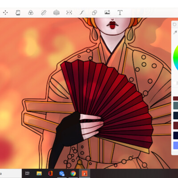
Task: Open Chrome from the taskbar
Action: tap(73, 173)
